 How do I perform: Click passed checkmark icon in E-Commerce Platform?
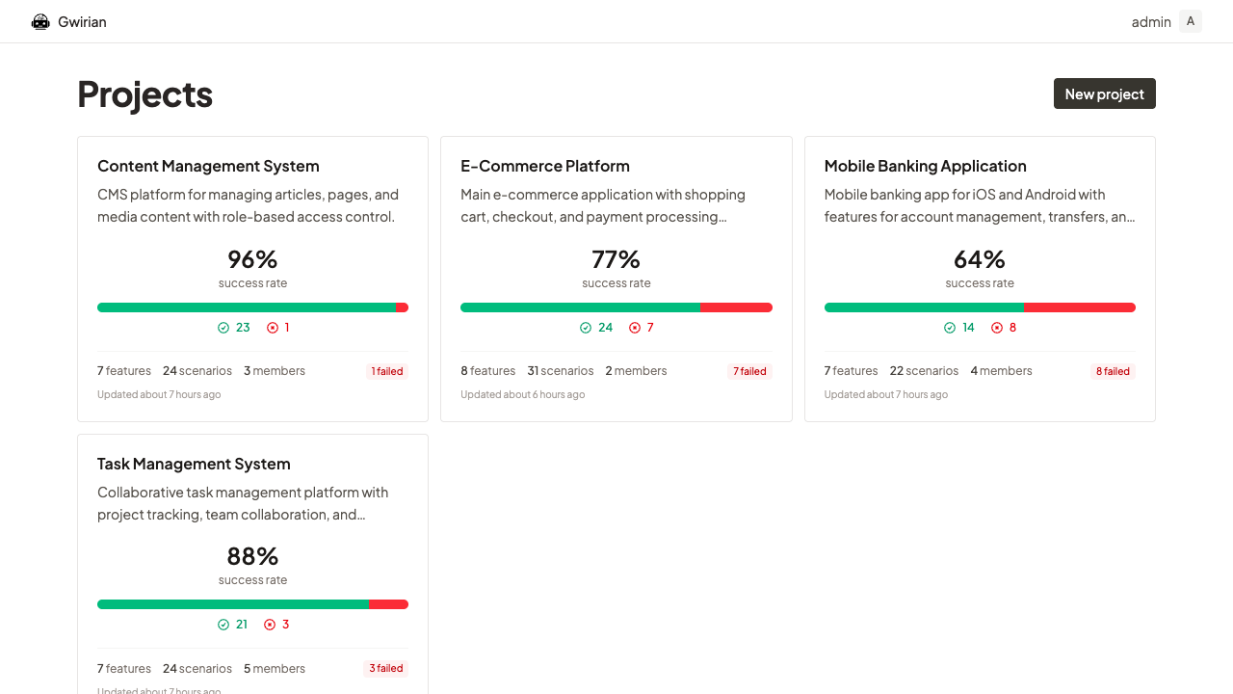click(x=586, y=328)
